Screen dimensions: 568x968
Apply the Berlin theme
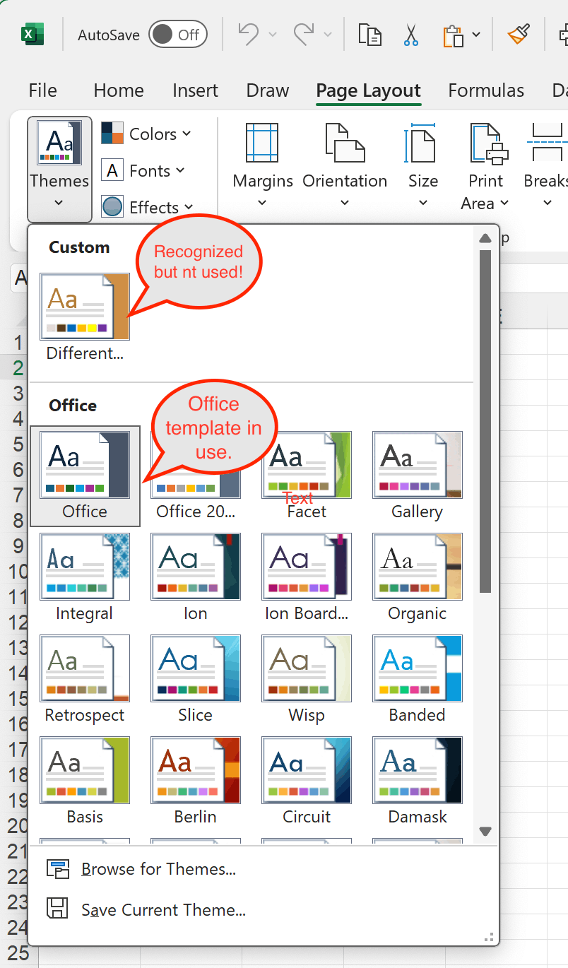coord(196,781)
